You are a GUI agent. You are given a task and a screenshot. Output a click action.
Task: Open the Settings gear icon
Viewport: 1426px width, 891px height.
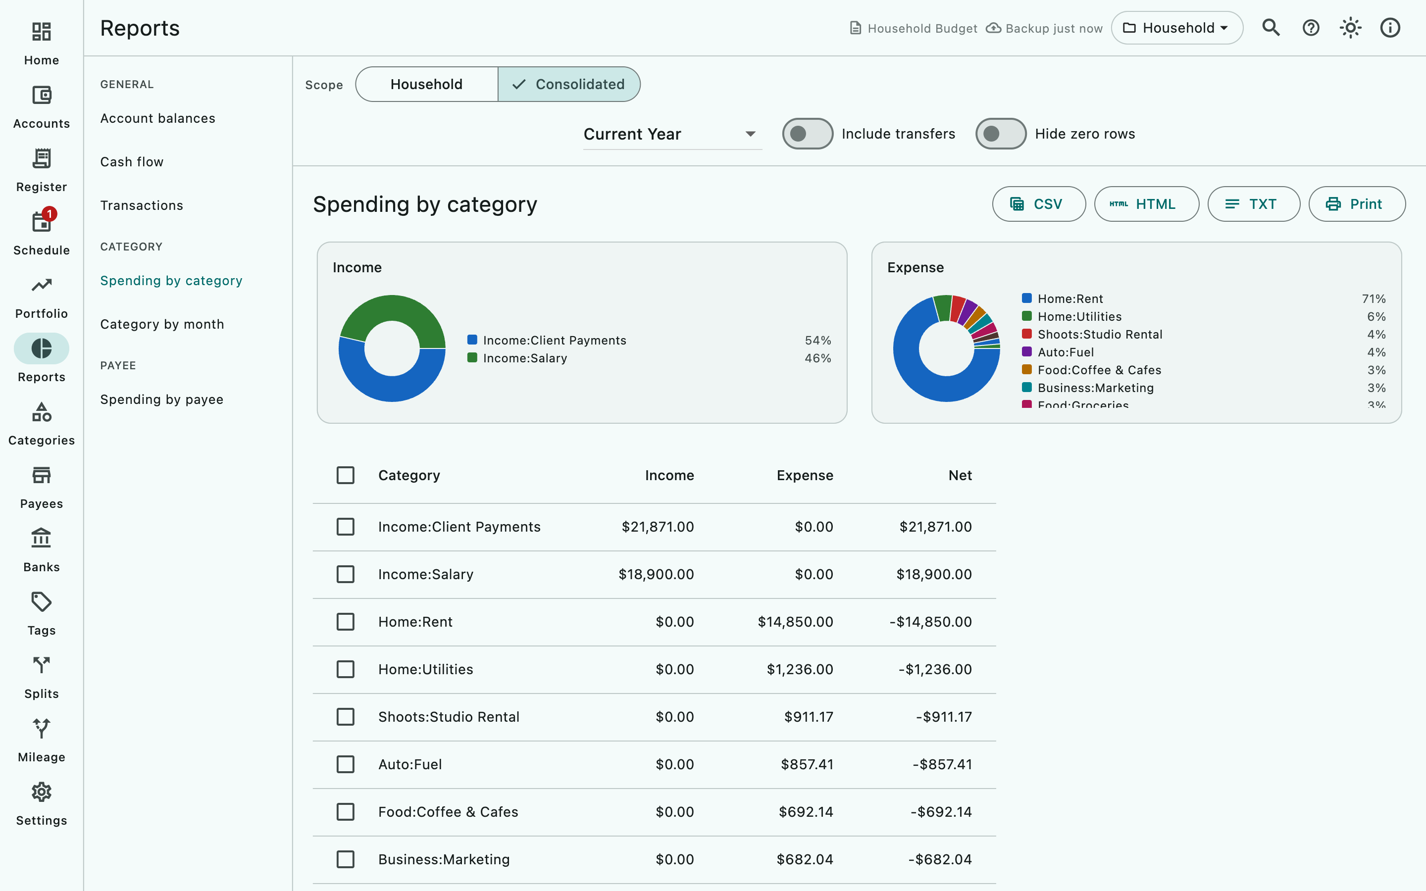click(x=41, y=792)
